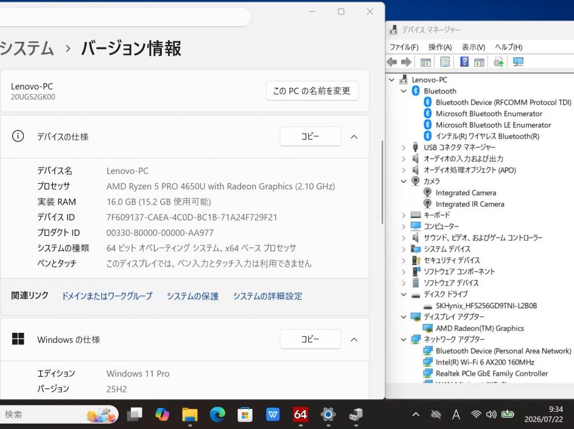Select Intel(R) Wi-Fi 6 AX200 160MHz adapter
The width and height of the screenshot is (574, 429).
click(484, 362)
